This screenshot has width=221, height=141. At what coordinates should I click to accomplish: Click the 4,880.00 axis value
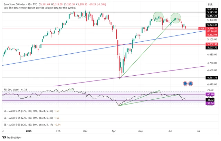point(212,54)
